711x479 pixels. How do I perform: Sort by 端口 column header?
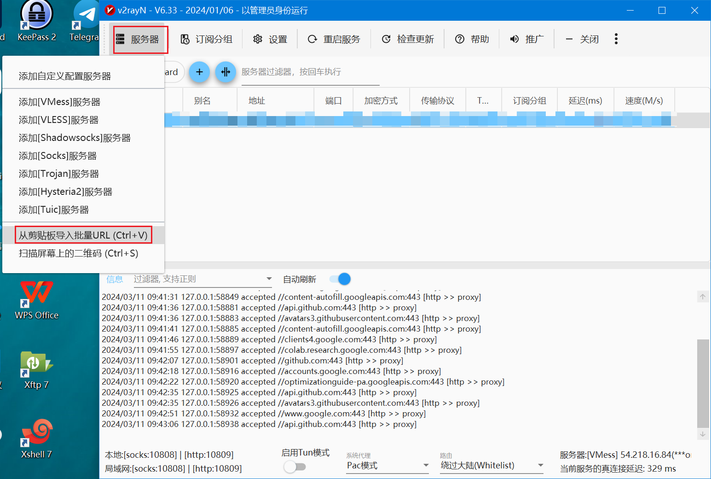tap(334, 100)
